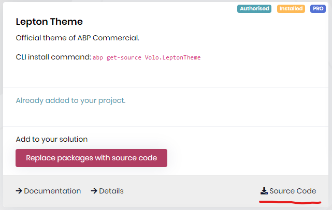The width and height of the screenshot is (332, 210).
Task: Open the Details link
Action: [x=111, y=191]
